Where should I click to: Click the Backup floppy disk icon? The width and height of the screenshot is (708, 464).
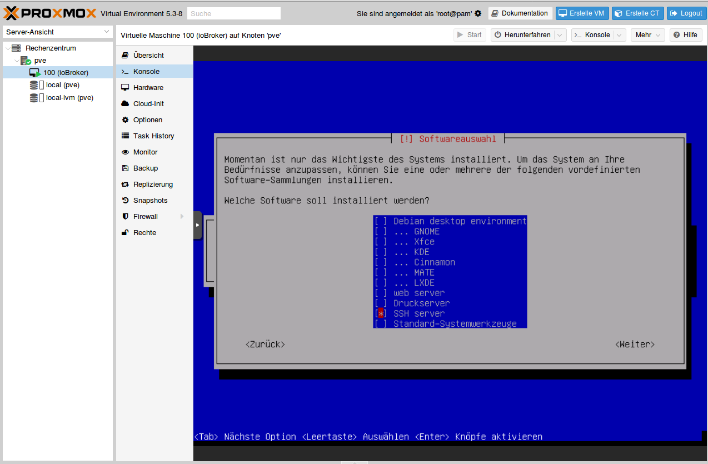(125, 168)
